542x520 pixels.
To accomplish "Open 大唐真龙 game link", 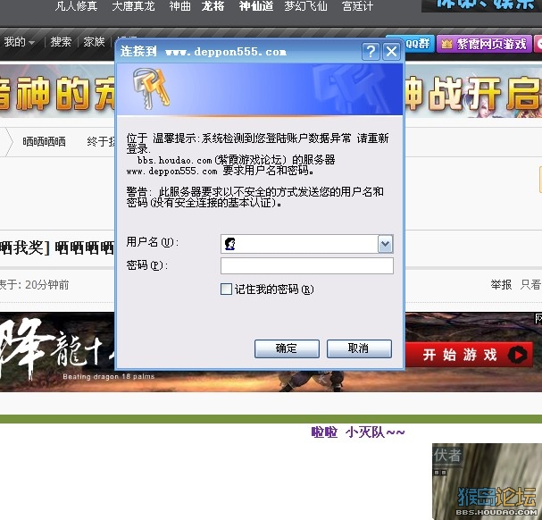I will (x=133, y=6).
